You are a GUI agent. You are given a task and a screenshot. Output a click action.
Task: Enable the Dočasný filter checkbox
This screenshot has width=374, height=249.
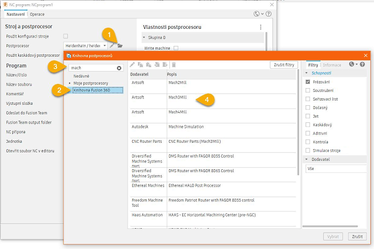point(308,107)
